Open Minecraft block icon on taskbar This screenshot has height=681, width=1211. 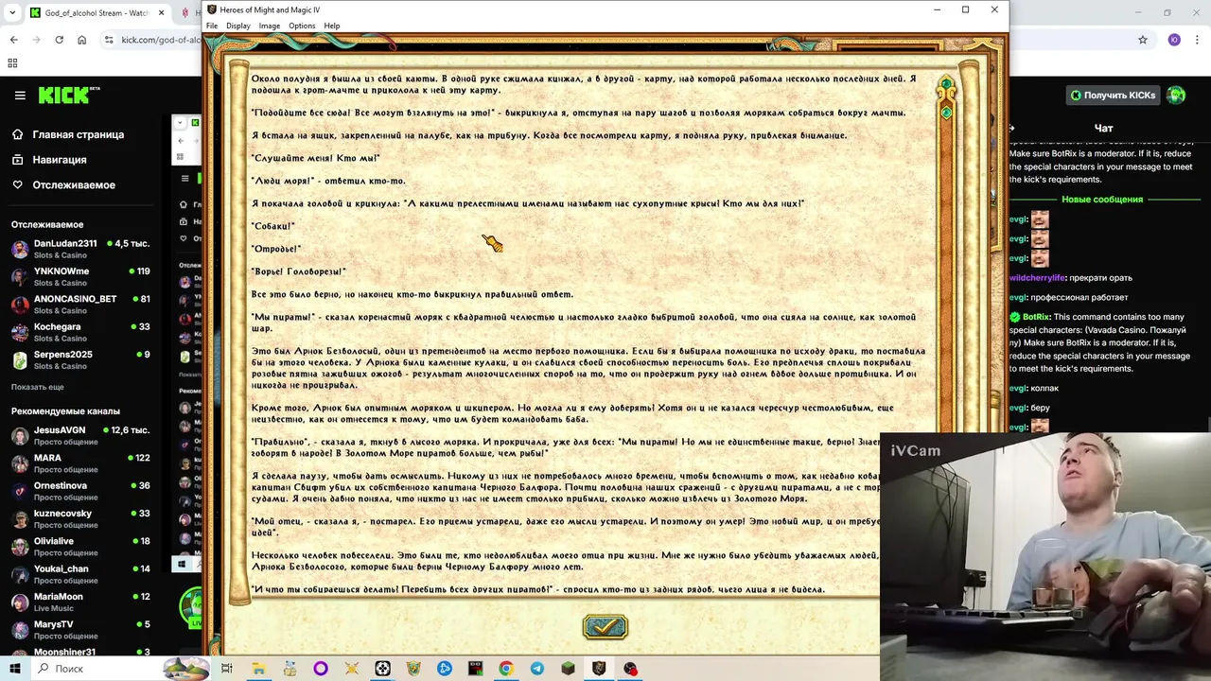click(568, 669)
